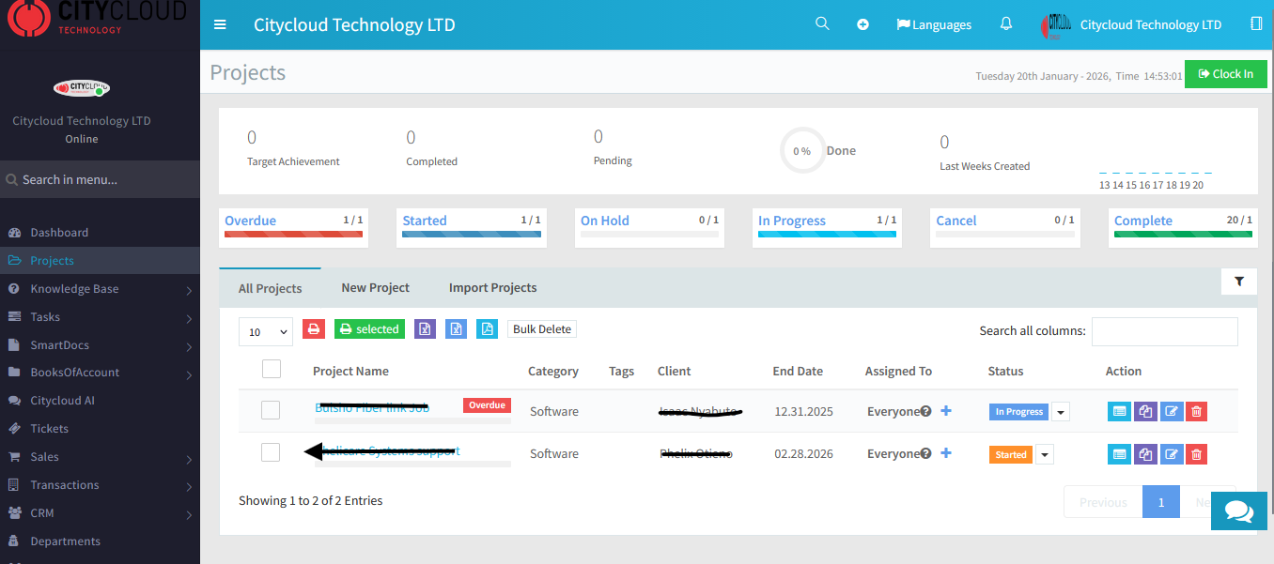Screen dimensions: 1274x564
Task: Filter by the Complete status bar card
Action: [x=1183, y=228]
